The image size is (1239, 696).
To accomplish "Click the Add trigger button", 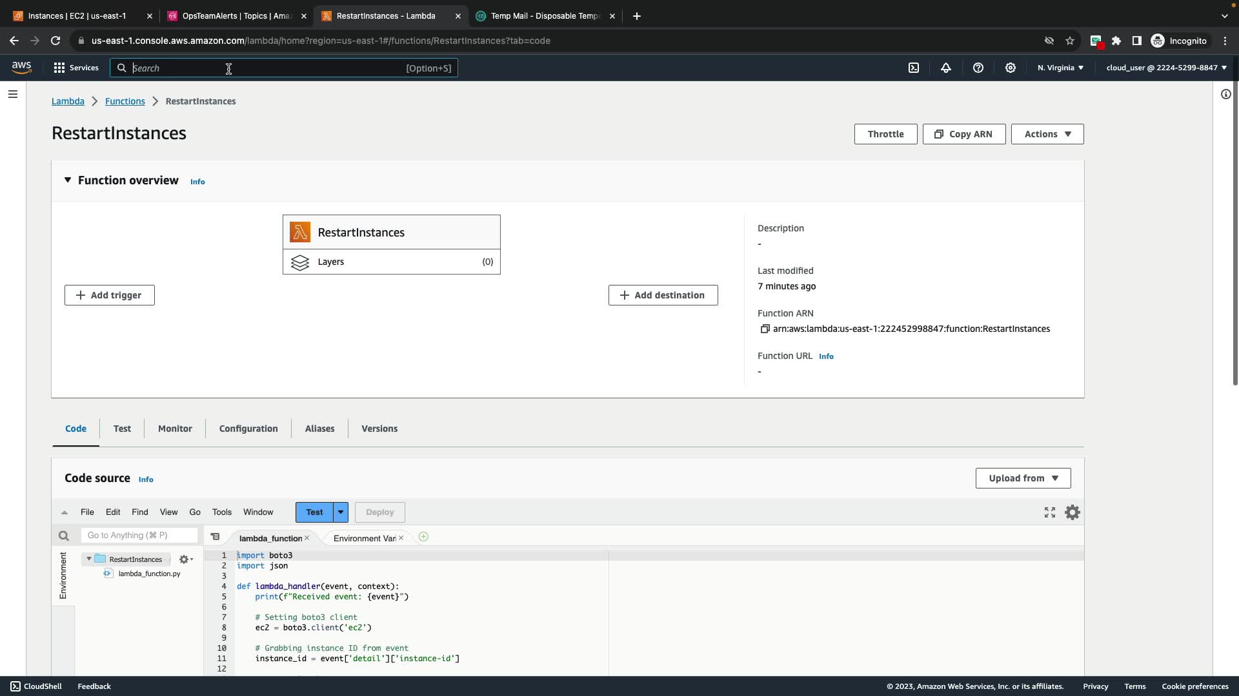I will 110,295.
